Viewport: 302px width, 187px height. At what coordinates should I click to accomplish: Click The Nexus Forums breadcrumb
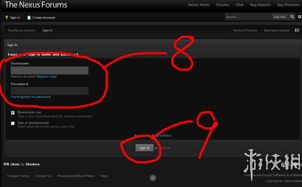[21, 30]
